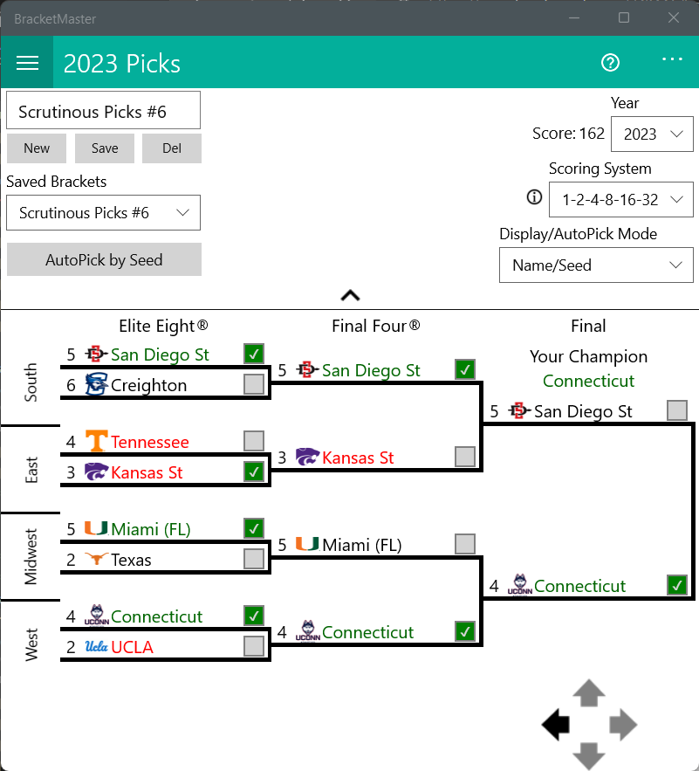Click the help question mark icon
699x771 pixels.
pos(610,63)
